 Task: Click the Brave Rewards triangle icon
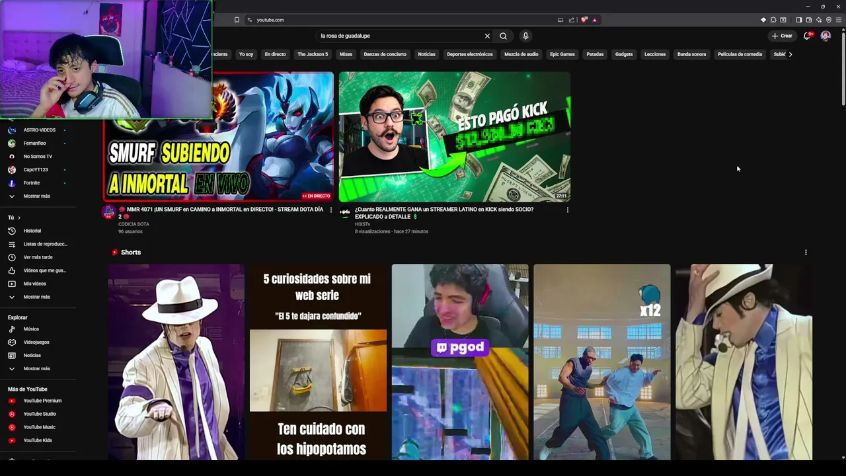pyautogui.click(x=594, y=20)
